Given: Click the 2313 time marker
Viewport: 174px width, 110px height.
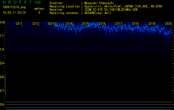Looking at the screenshot, I should tap(52, 24).
